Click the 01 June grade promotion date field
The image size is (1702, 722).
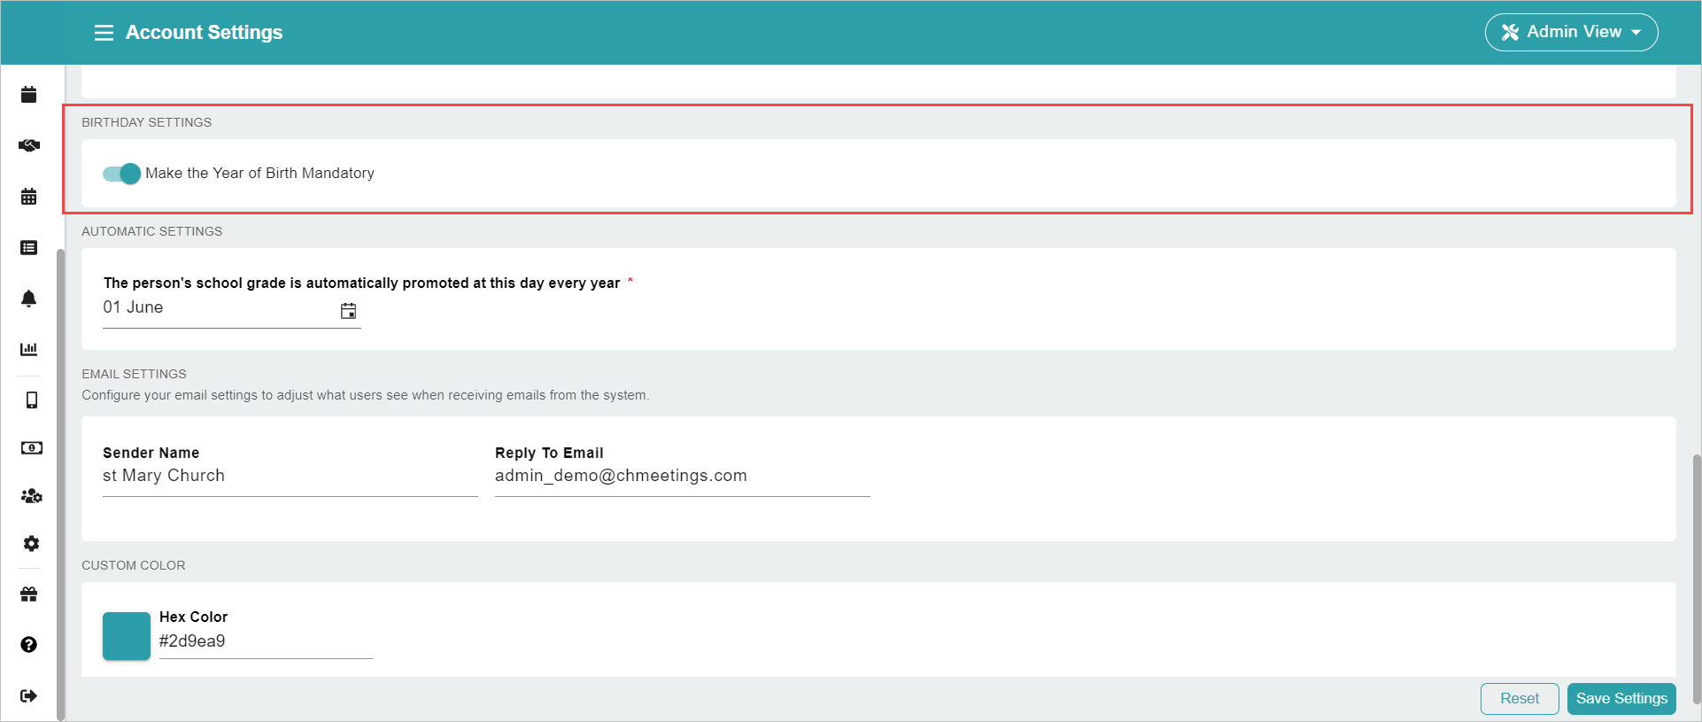coord(232,309)
